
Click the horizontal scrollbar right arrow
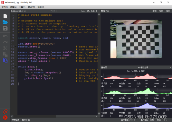pos(96,116)
